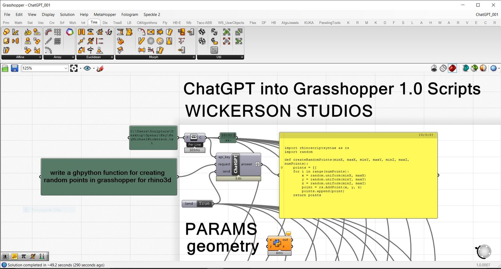The height and width of the screenshot is (269, 501).
Task: Expand the Affine panel
Action: (x=40, y=57)
